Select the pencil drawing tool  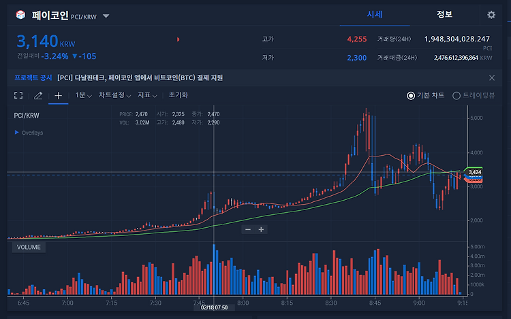[x=38, y=96]
